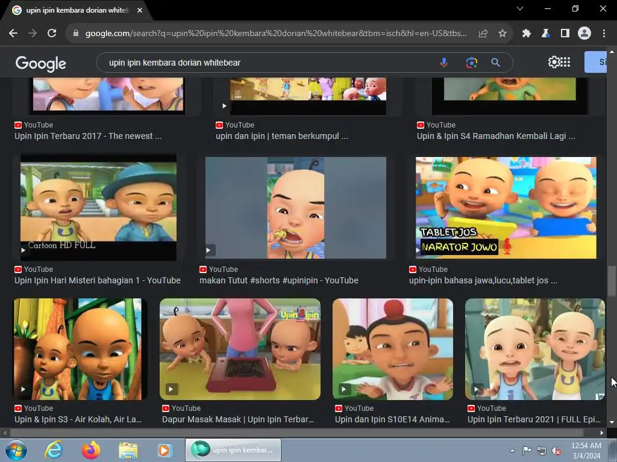Click 'makan Tutut #shorts #upinipin' title
The height and width of the screenshot is (462, 617).
coord(278,280)
